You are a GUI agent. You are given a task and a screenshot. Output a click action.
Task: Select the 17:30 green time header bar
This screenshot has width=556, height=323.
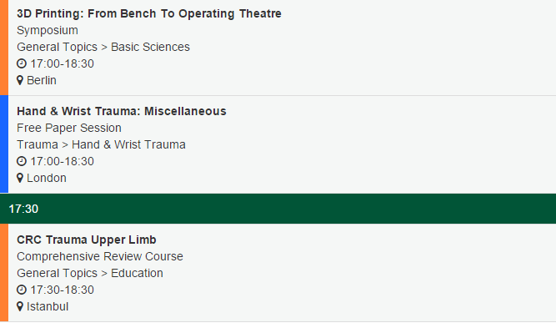278,209
